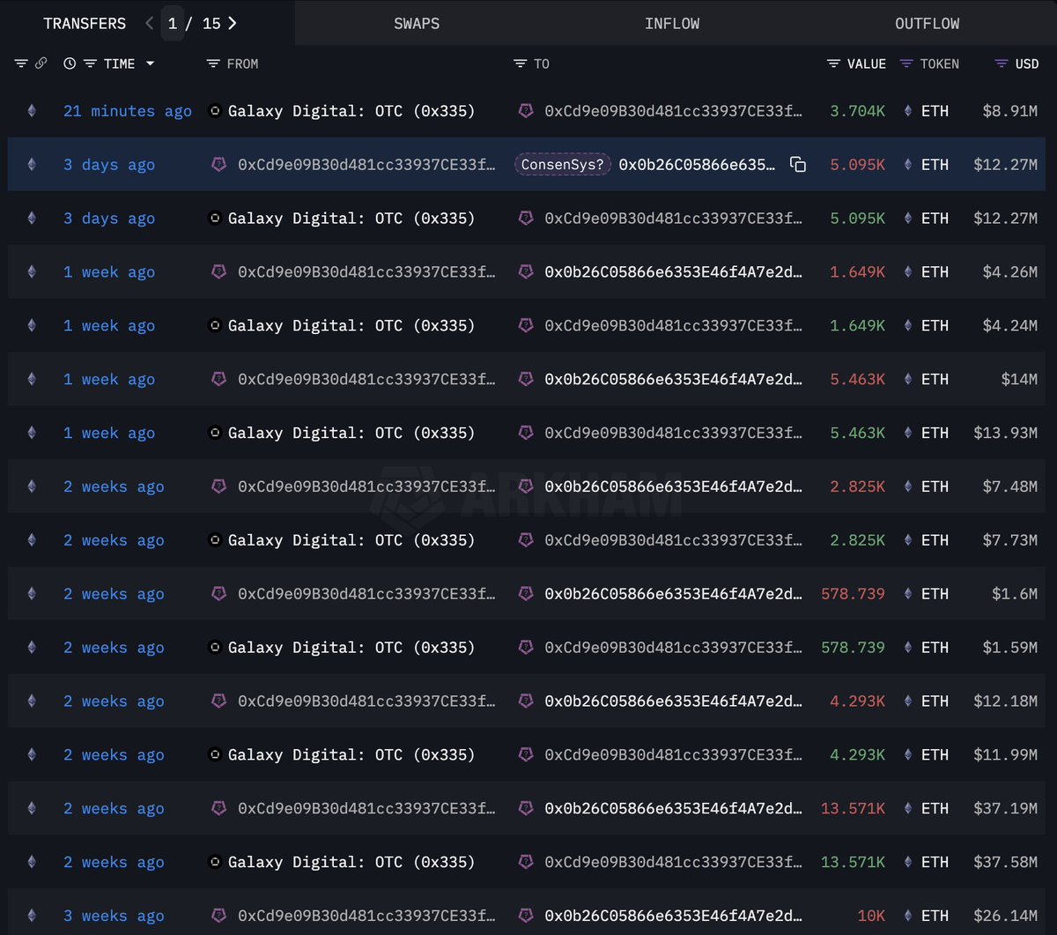The width and height of the screenshot is (1057, 935).
Task: Toggle the time format clock icon
Action: click(70, 63)
